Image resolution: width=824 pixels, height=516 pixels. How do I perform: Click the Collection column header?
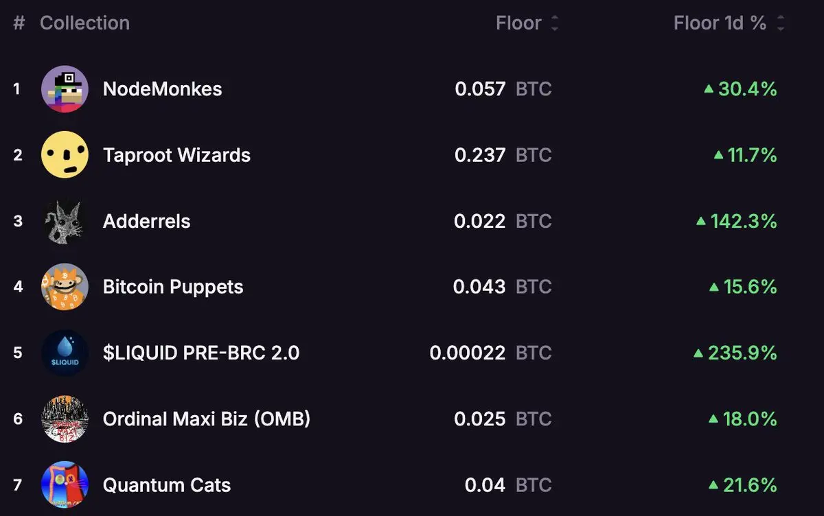(x=84, y=23)
